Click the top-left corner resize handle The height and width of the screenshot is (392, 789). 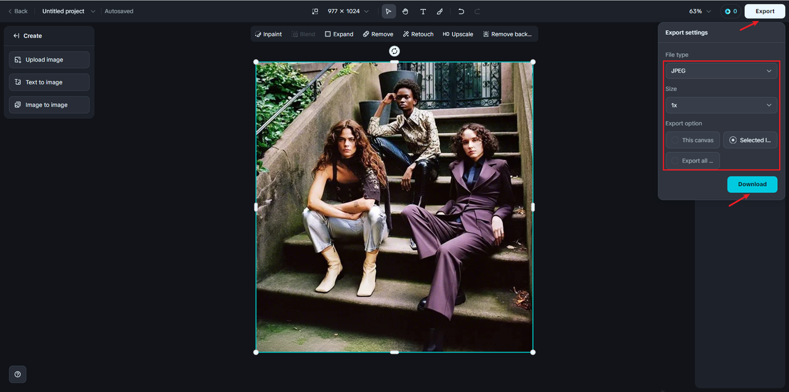(x=256, y=62)
